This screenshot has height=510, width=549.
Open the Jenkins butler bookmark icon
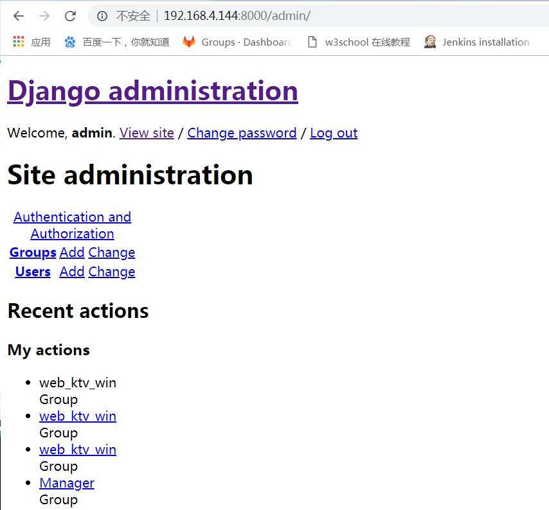(x=430, y=42)
